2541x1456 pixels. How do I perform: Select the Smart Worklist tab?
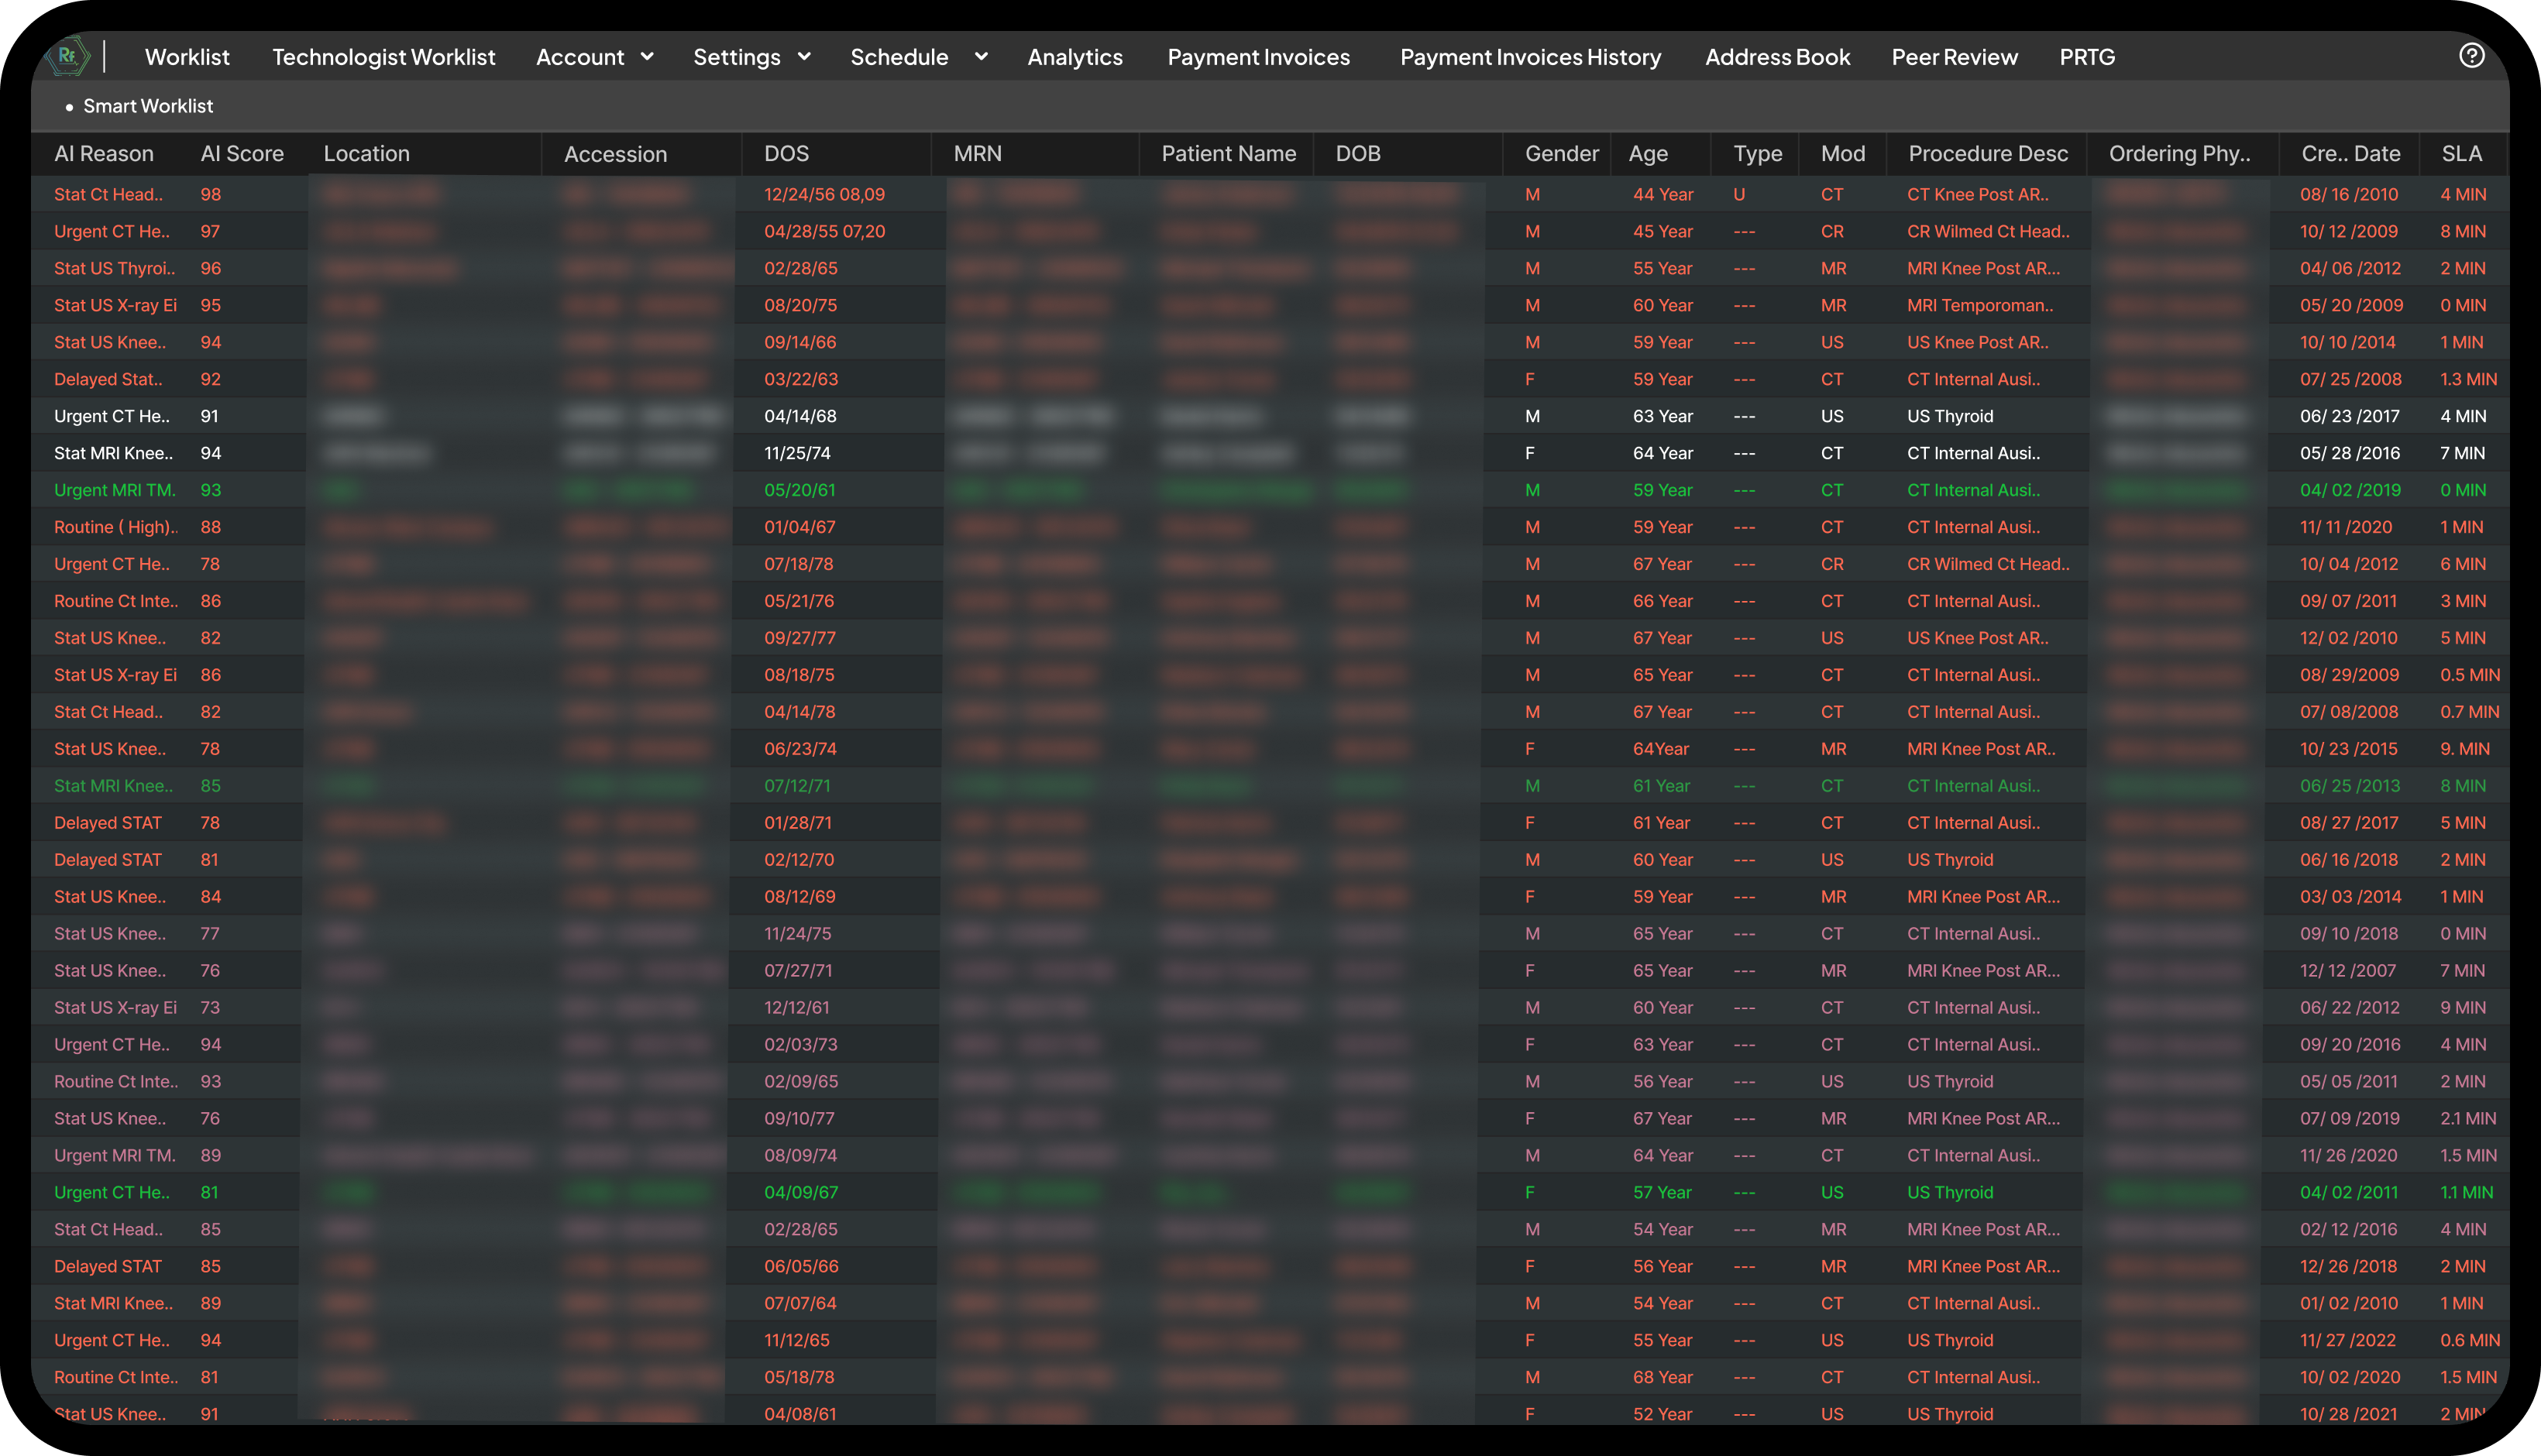click(x=148, y=106)
